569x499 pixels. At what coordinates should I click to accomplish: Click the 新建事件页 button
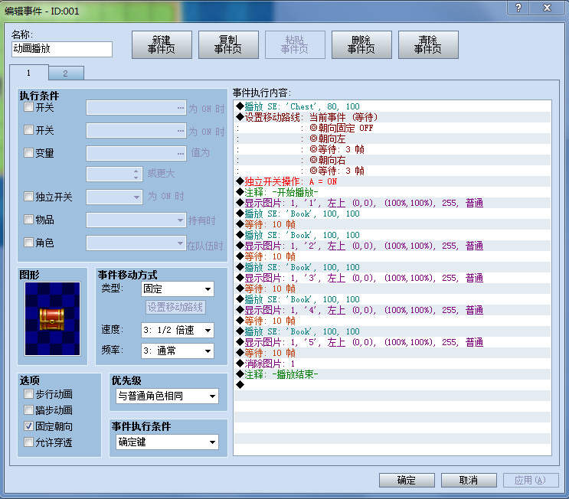pos(162,44)
